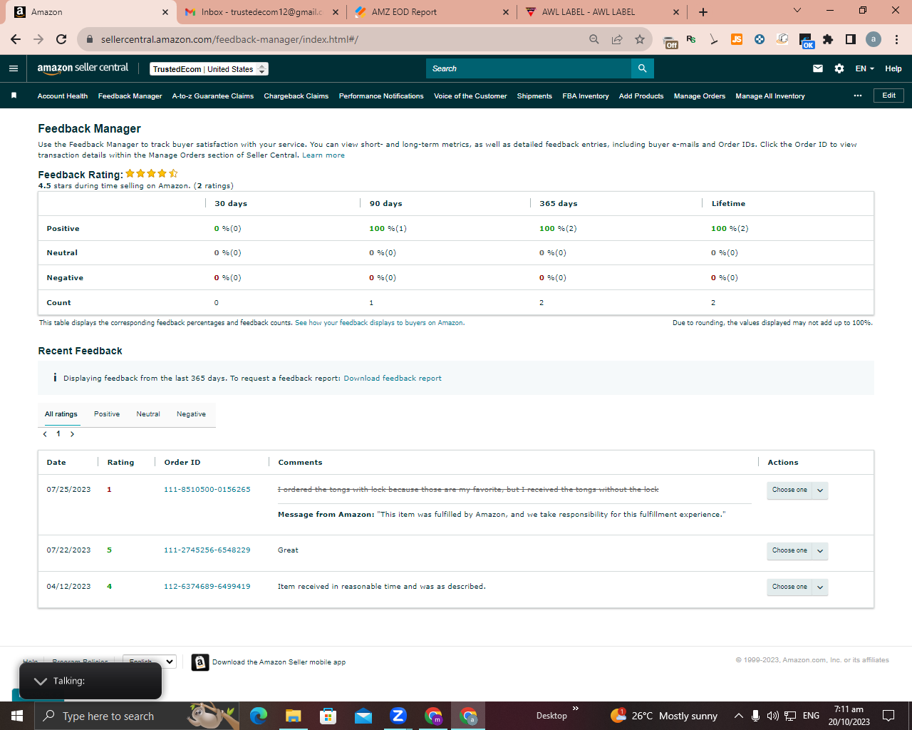Open order 112-6374689-6499419

tap(207, 587)
